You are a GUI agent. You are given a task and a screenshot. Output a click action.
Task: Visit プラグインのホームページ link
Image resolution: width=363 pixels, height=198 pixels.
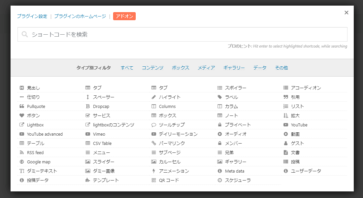pyautogui.click(x=80, y=16)
